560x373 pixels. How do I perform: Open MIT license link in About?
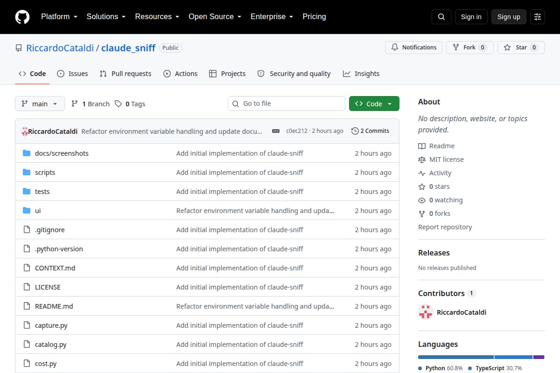[441, 159]
